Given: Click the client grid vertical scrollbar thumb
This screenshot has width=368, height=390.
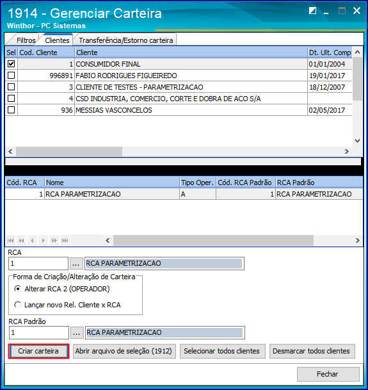Looking at the screenshot, I should pos(358,79).
